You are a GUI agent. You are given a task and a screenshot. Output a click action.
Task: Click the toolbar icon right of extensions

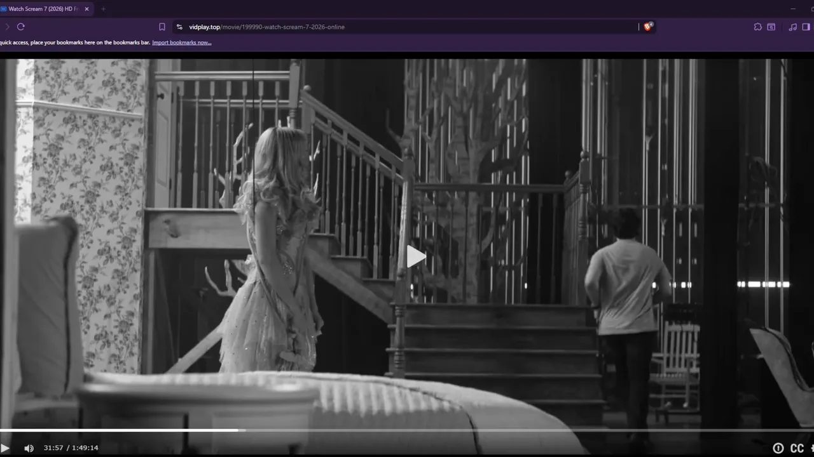click(x=771, y=27)
